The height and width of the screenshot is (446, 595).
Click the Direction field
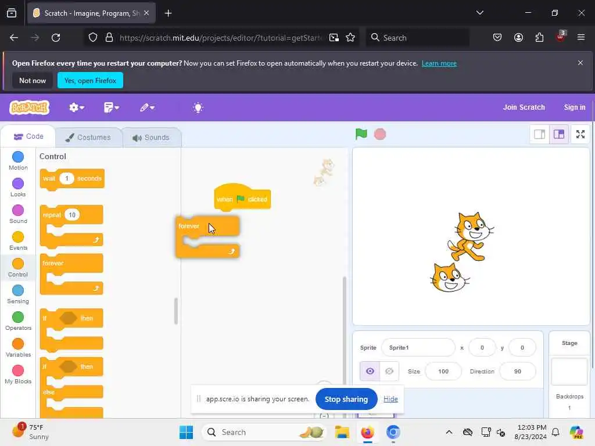click(x=518, y=371)
